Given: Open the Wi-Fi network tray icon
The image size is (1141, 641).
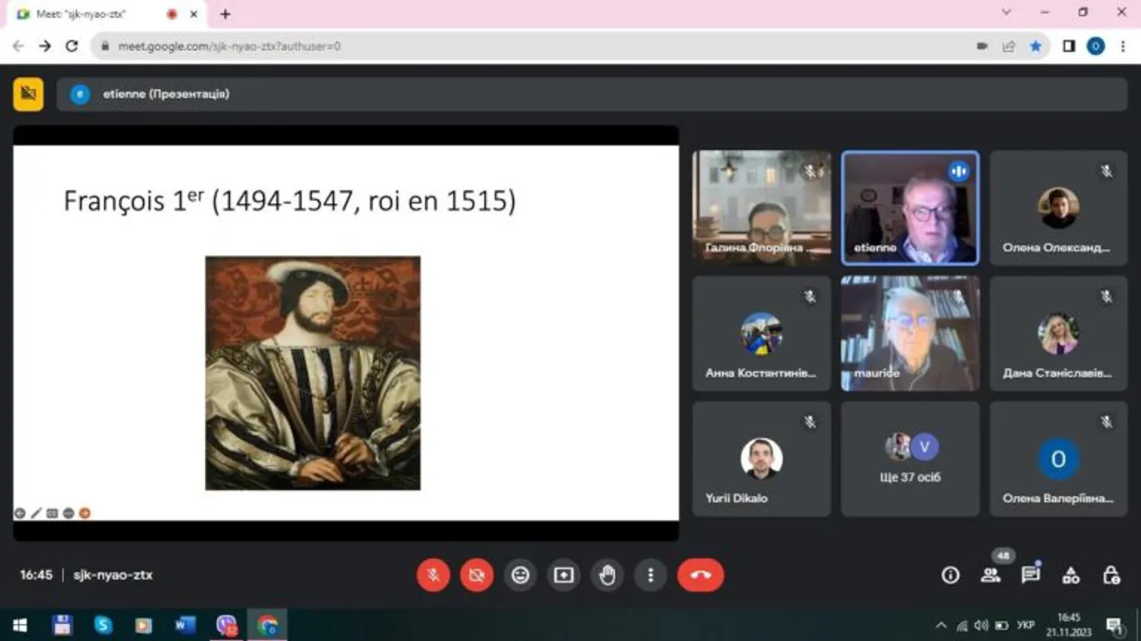Looking at the screenshot, I should pyautogui.click(x=961, y=626).
